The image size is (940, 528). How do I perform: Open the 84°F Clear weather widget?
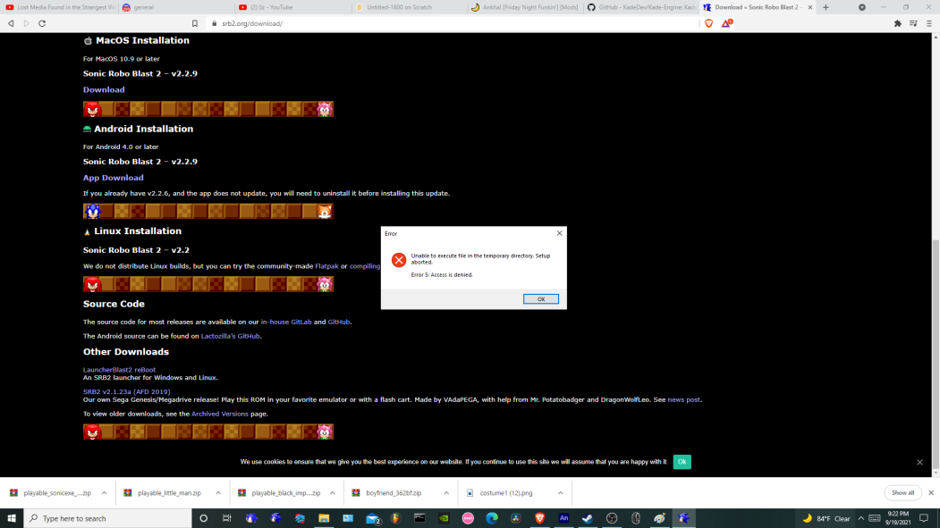coord(826,518)
